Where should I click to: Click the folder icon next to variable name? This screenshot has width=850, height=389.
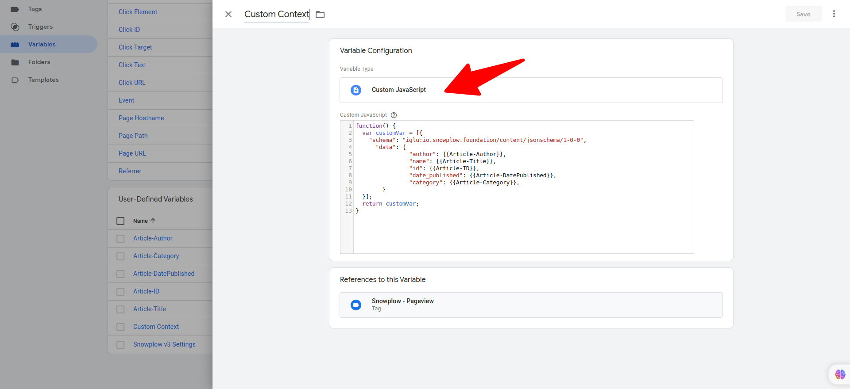tap(320, 15)
